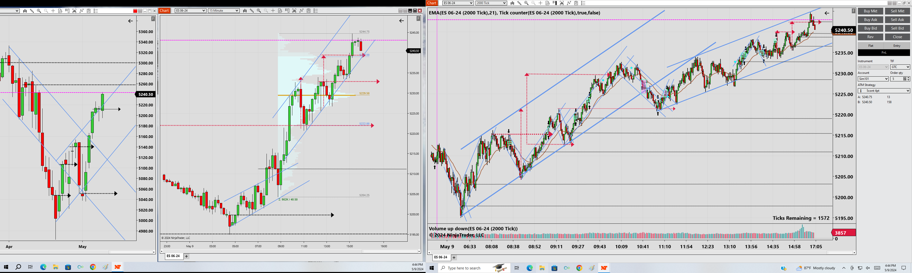Click the Buy Ask button
This screenshot has height=273, width=912.
coord(870,20)
